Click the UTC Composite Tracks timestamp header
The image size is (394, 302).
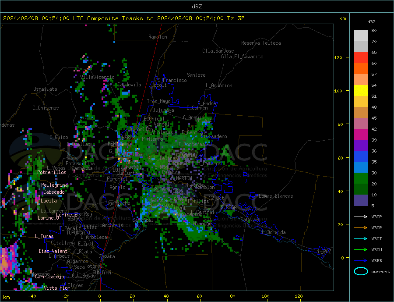(x=123, y=18)
